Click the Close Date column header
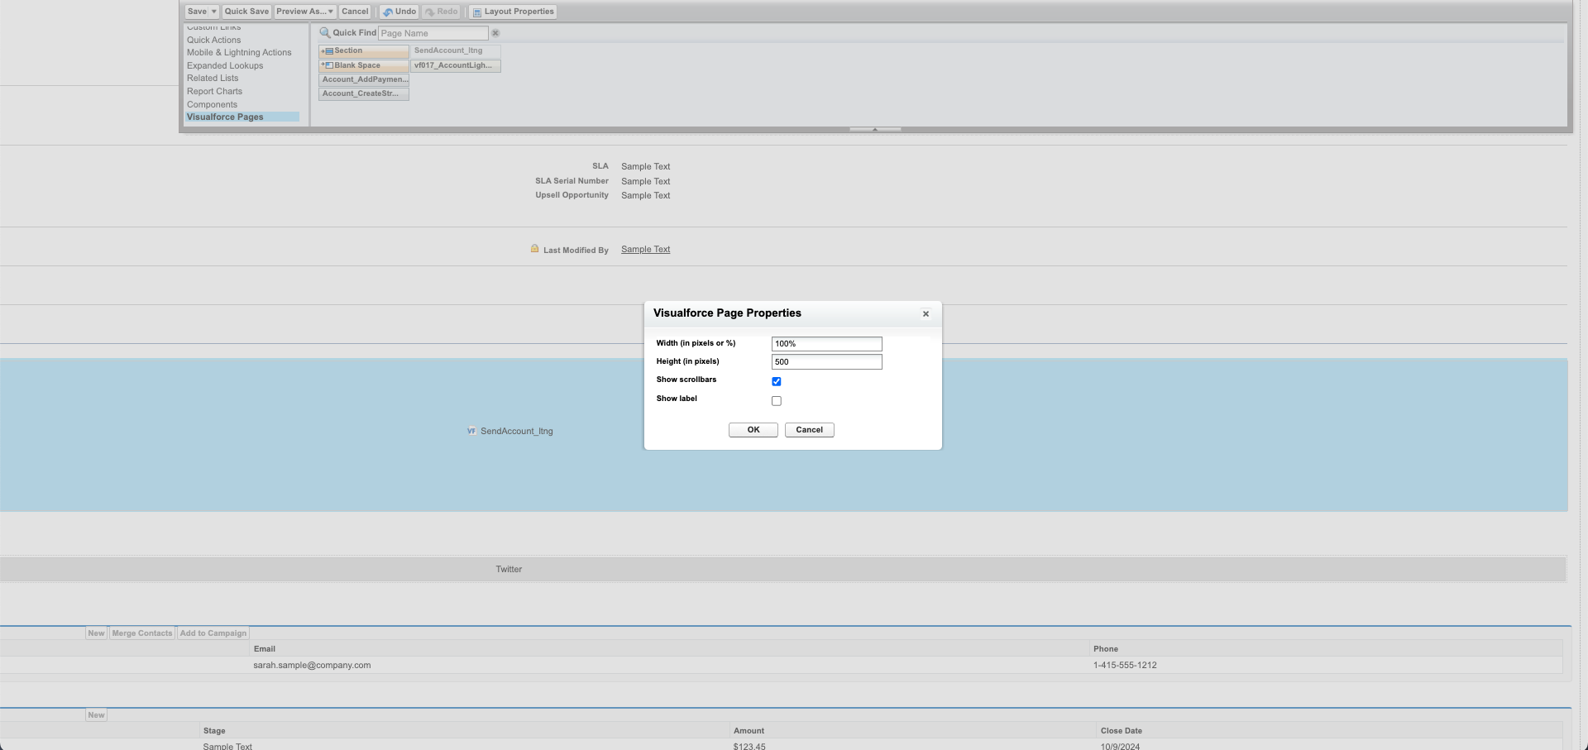 tap(1122, 731)
